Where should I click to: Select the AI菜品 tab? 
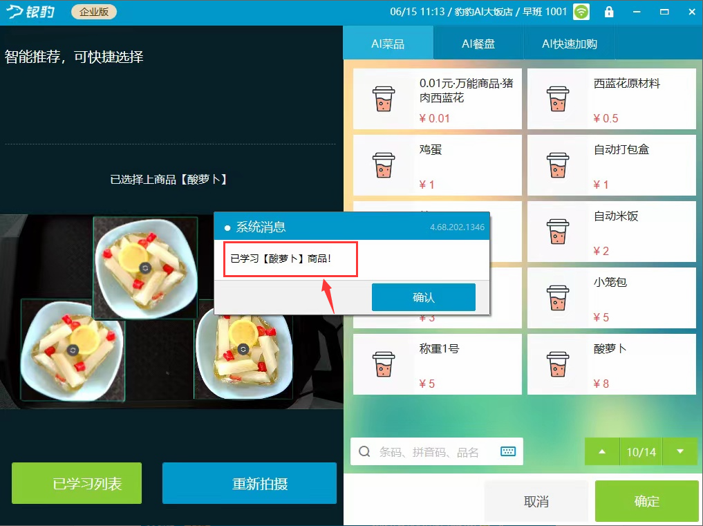[x=388, y=44]
